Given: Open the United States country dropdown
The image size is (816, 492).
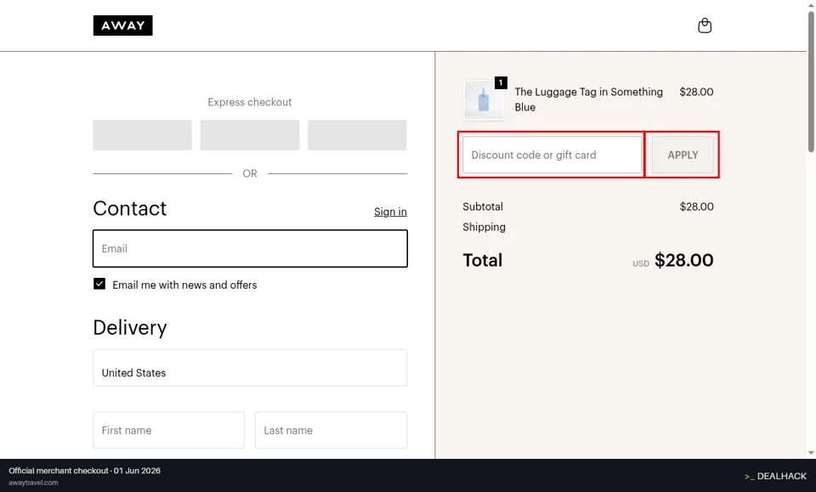Looking at the screenshot, I should click(x=250, y=368).
